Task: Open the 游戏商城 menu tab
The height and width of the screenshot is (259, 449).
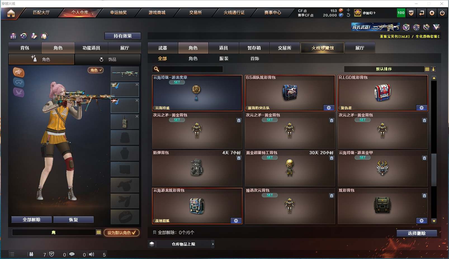Action: (157, 13)
